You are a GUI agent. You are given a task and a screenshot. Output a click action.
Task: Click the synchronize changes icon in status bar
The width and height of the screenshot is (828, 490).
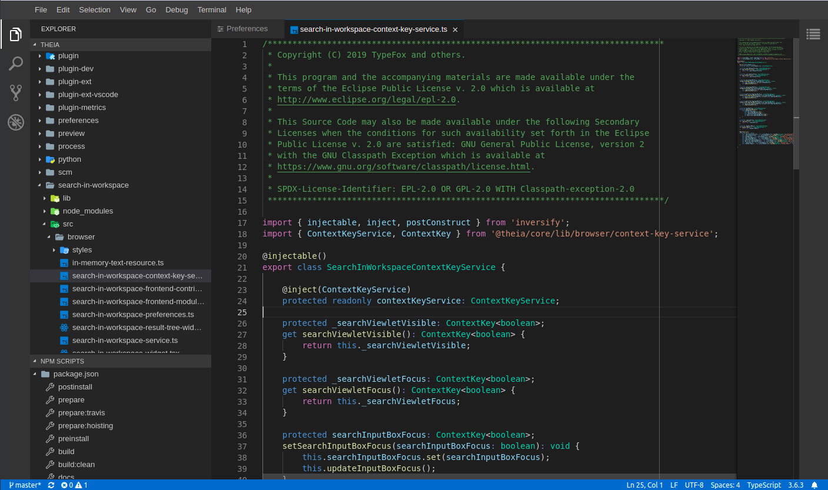click(x=51, y=485)
